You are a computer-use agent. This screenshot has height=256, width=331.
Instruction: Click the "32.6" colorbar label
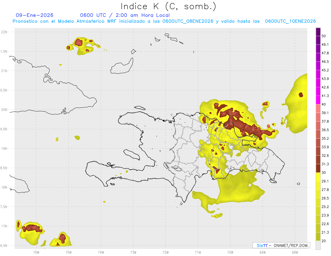pyautogui.click(x=325, y=155)
